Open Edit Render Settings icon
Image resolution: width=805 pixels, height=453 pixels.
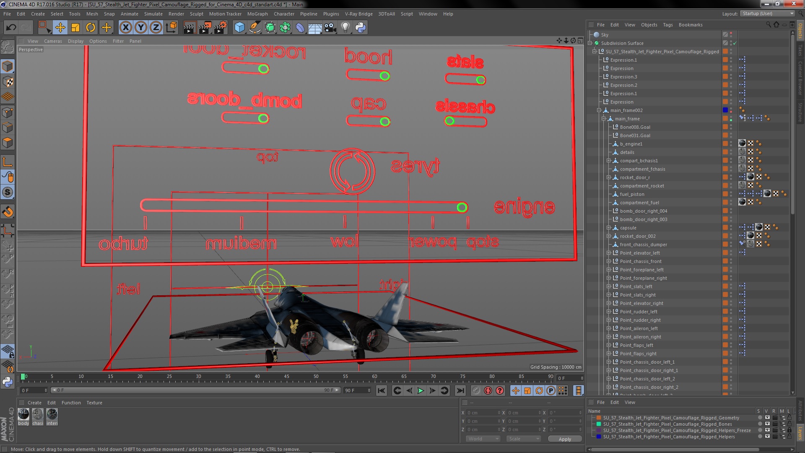[x=220, y=28]
